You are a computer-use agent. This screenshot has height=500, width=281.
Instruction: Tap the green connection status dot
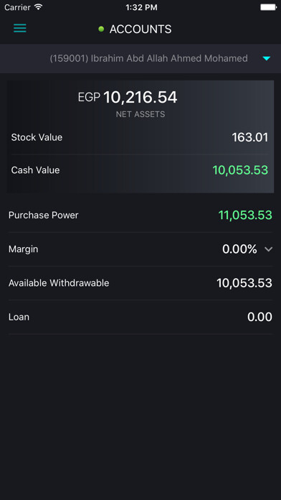pyautogui.click(x=101, y=29)
